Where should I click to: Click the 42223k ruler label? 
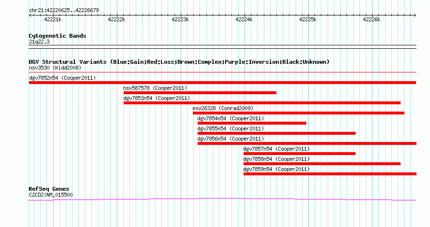[180, 19]
